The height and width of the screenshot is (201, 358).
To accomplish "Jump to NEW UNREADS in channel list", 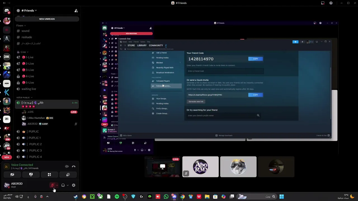I will (x=47, y=19).
